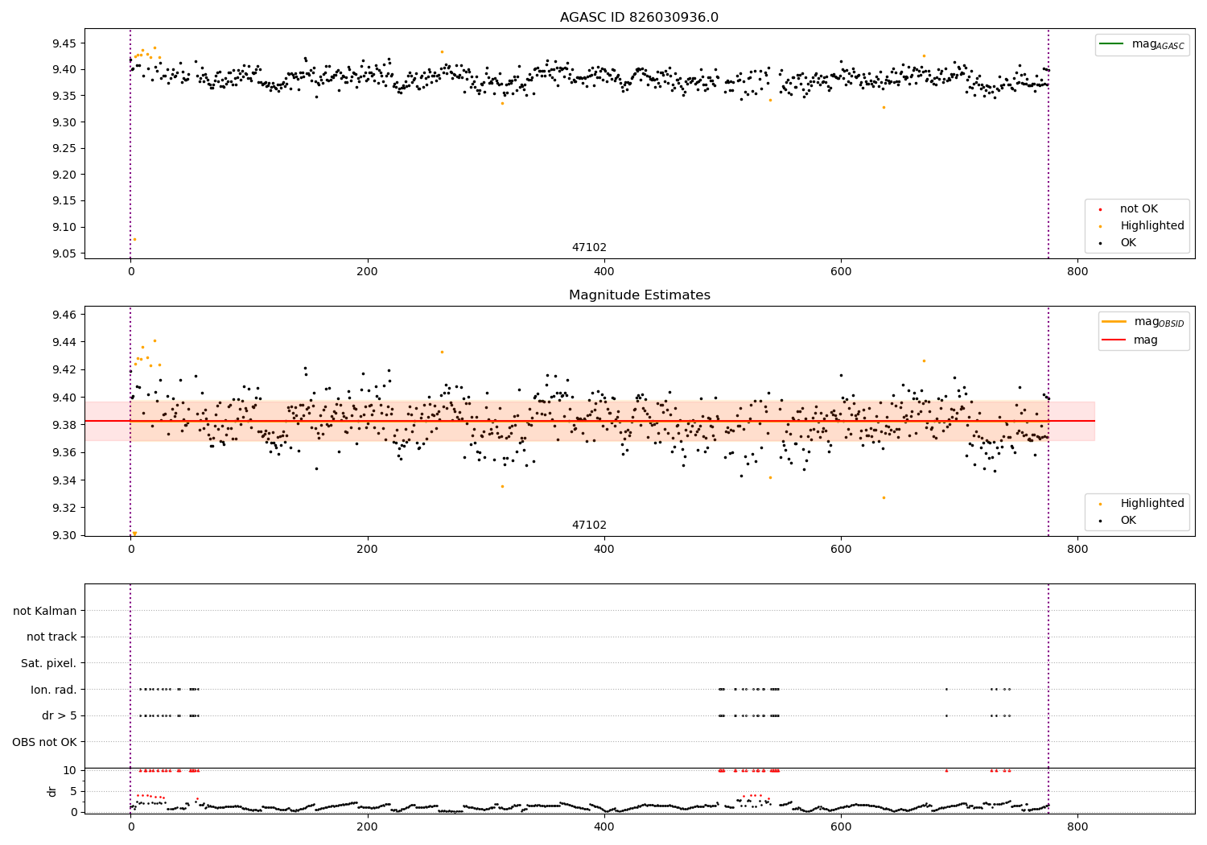Click the 'not Kalman' row label

(x=45, y=611)
